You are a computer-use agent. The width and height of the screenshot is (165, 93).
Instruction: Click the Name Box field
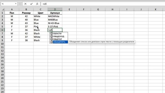[8, 4]
